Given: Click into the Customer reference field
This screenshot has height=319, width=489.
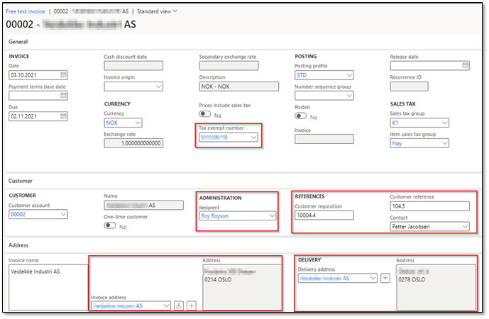Looking at the screenshot, I should [x=429, y=206].
